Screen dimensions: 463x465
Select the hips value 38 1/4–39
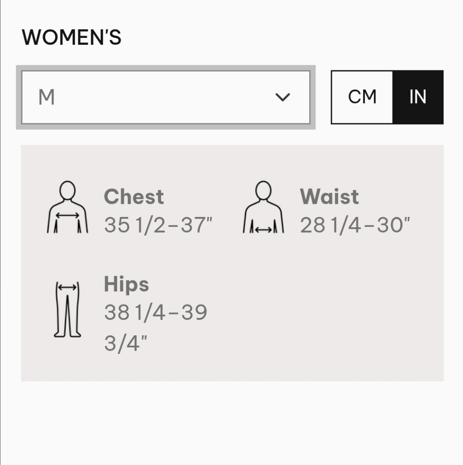pyautogui.click(x=156, y=313)
